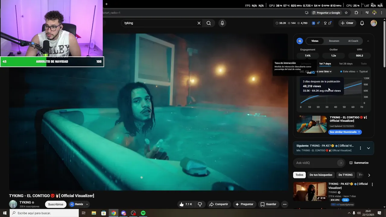Click the Compartir button
The width and height of the screenshot is (386, 217).
219,204
